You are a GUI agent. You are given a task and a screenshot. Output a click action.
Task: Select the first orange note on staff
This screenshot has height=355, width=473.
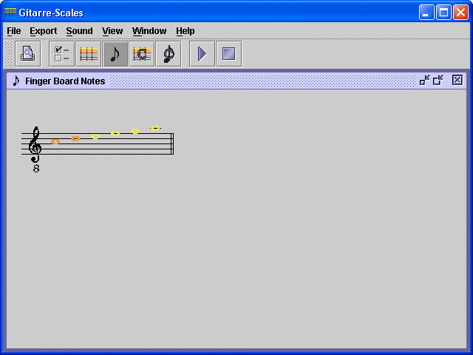click(55, 141)
